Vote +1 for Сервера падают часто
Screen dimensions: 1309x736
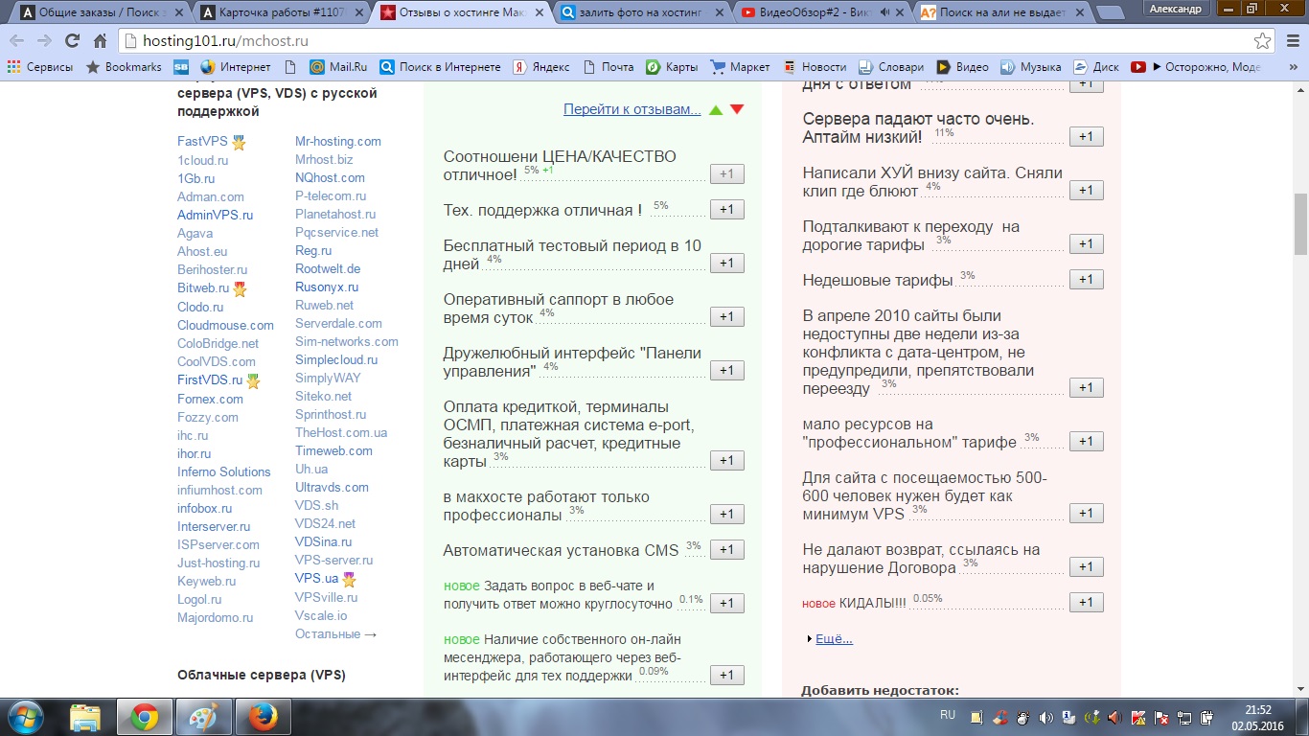1086,136
